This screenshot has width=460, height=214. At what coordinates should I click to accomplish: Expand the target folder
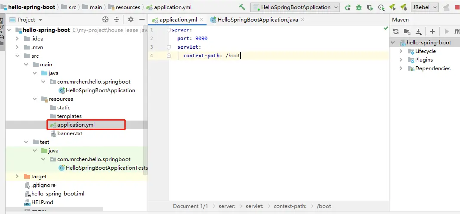17,177
